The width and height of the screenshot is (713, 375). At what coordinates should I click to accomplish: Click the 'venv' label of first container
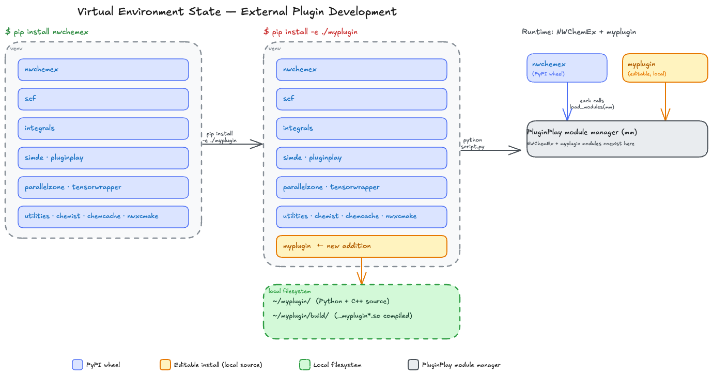[17, 49]
